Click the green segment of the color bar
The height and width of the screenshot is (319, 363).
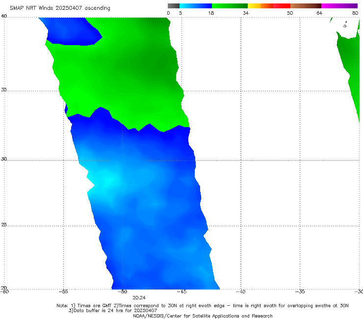click(x=230, y=6)
